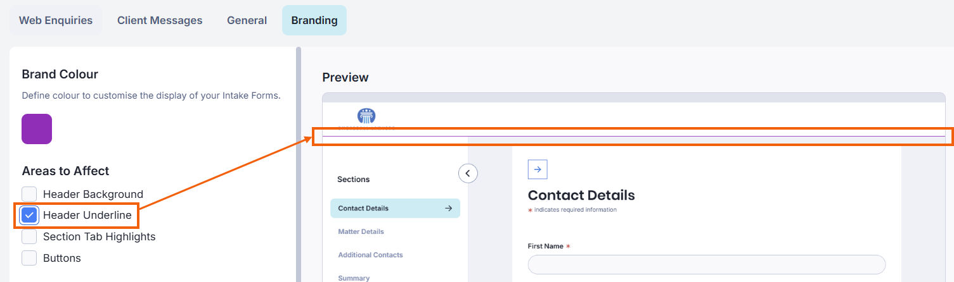Click the header underline in the preview
Screen dimensions: 954x282
pyautogui.click(x=634, y=136)
